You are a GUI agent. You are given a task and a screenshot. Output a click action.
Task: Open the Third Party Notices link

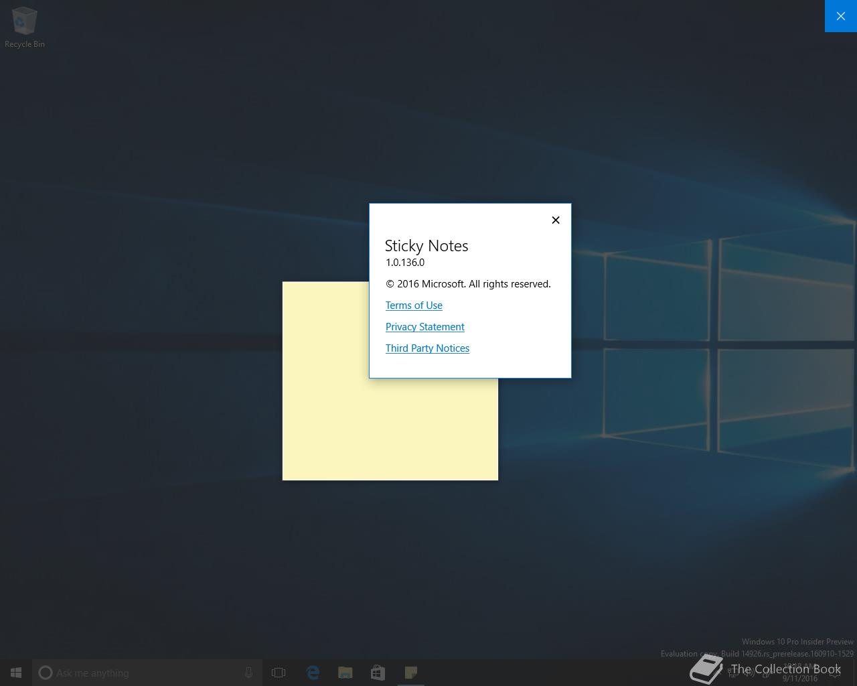coord(427,348)
